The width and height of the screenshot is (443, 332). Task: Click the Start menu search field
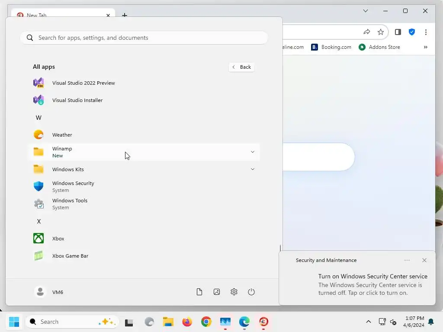(144, 38)
